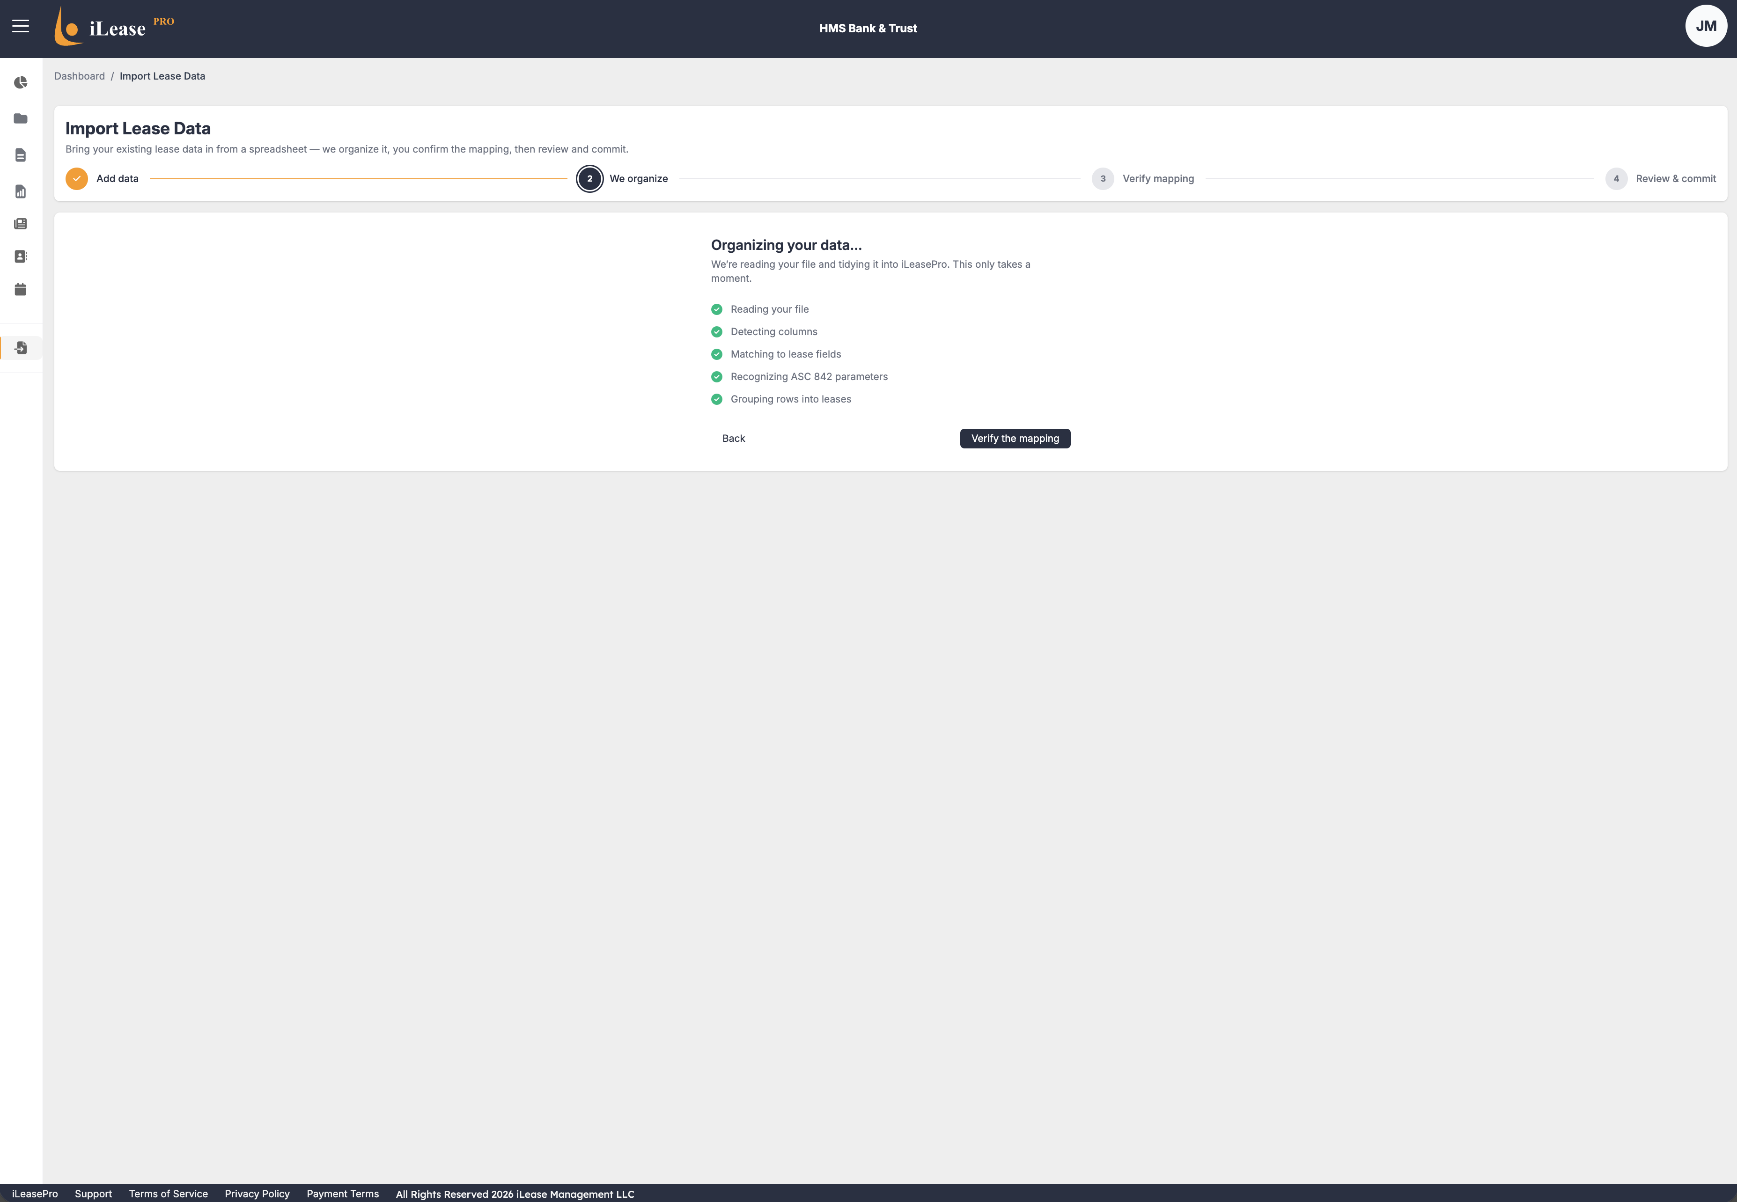
Task: Open the hamburger navigation menu
Action: point(20,26)
